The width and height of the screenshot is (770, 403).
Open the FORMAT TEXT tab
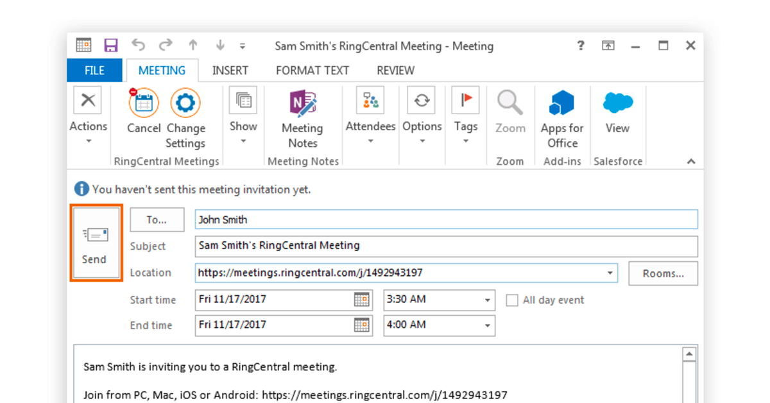pyautogui.click(x=312, y=71)
